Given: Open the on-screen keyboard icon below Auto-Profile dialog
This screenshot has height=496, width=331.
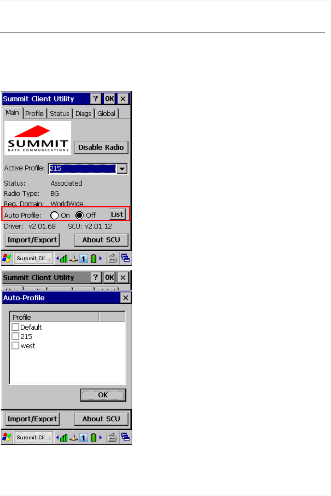Looking at the screenshot, I should coord(113,437).
